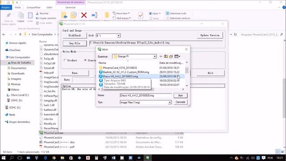Go back using the dialog's back arrow
286x161 pixels.
tap(161, 56)
